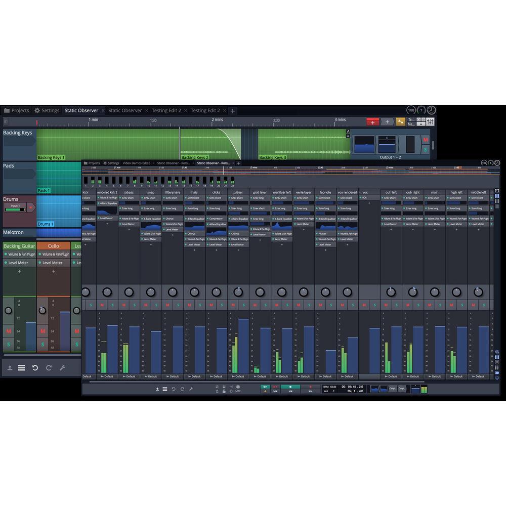Image resolution: width=506 pixels, height=506 pixels.
Task: Adjust the pan knob on the wurlitzer left channel
Action: click(x=281, y=292)
